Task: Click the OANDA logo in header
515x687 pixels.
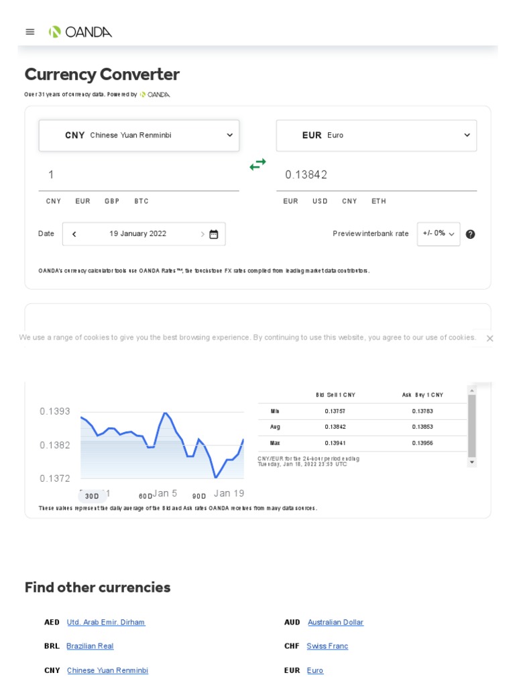Action: pyautogui.click(x=80, y=32)
